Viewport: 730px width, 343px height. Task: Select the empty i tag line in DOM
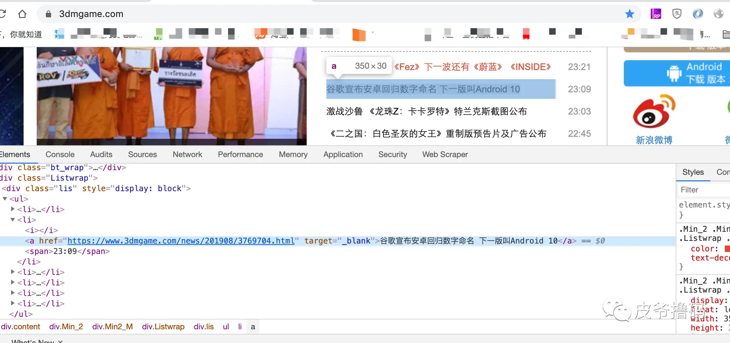tap(41, 230)
